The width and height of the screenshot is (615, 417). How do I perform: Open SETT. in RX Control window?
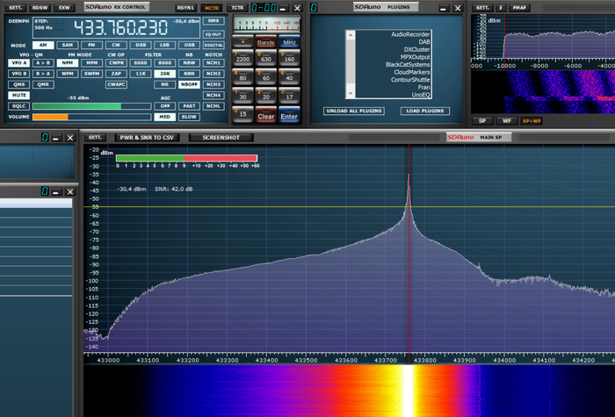coord(15,7)
